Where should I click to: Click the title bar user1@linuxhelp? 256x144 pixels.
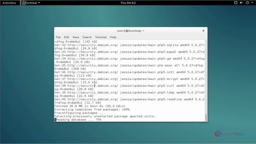tap(131, 31)
